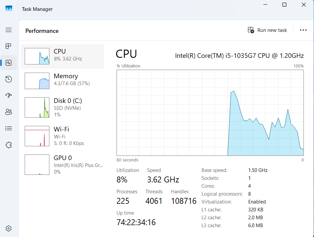Click the Memory mini graph thumbnail
Image resolution: width=314 pixels, height=237 pixels.
pyautogui.click(x=37, y=81)
